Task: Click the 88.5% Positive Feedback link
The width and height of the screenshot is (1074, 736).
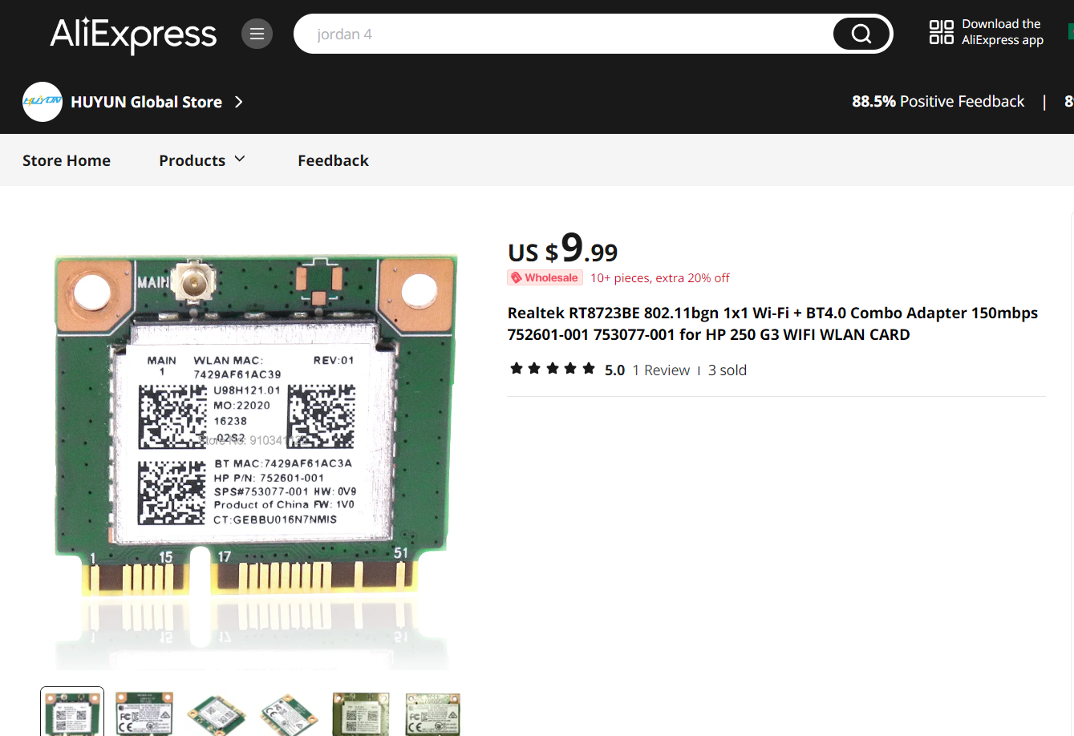Action: [938, 101]
